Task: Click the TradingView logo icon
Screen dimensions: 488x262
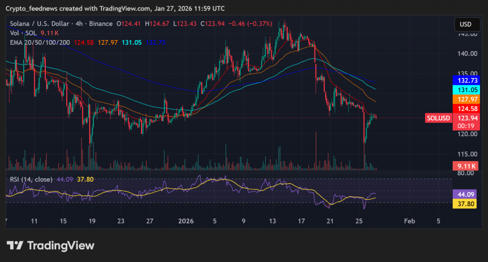Action: click(x=15, y=246)
